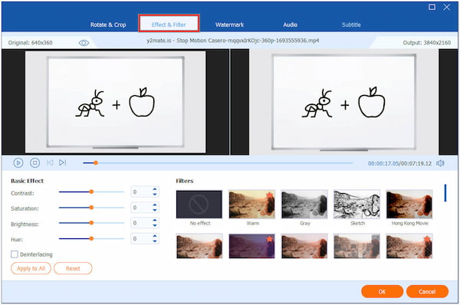Toggle preview with the eye icon
Screen dimensions: 460x305
point(84,43)
